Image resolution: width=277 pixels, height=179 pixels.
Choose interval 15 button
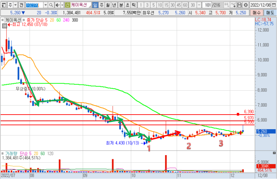[x=166, y=5]
